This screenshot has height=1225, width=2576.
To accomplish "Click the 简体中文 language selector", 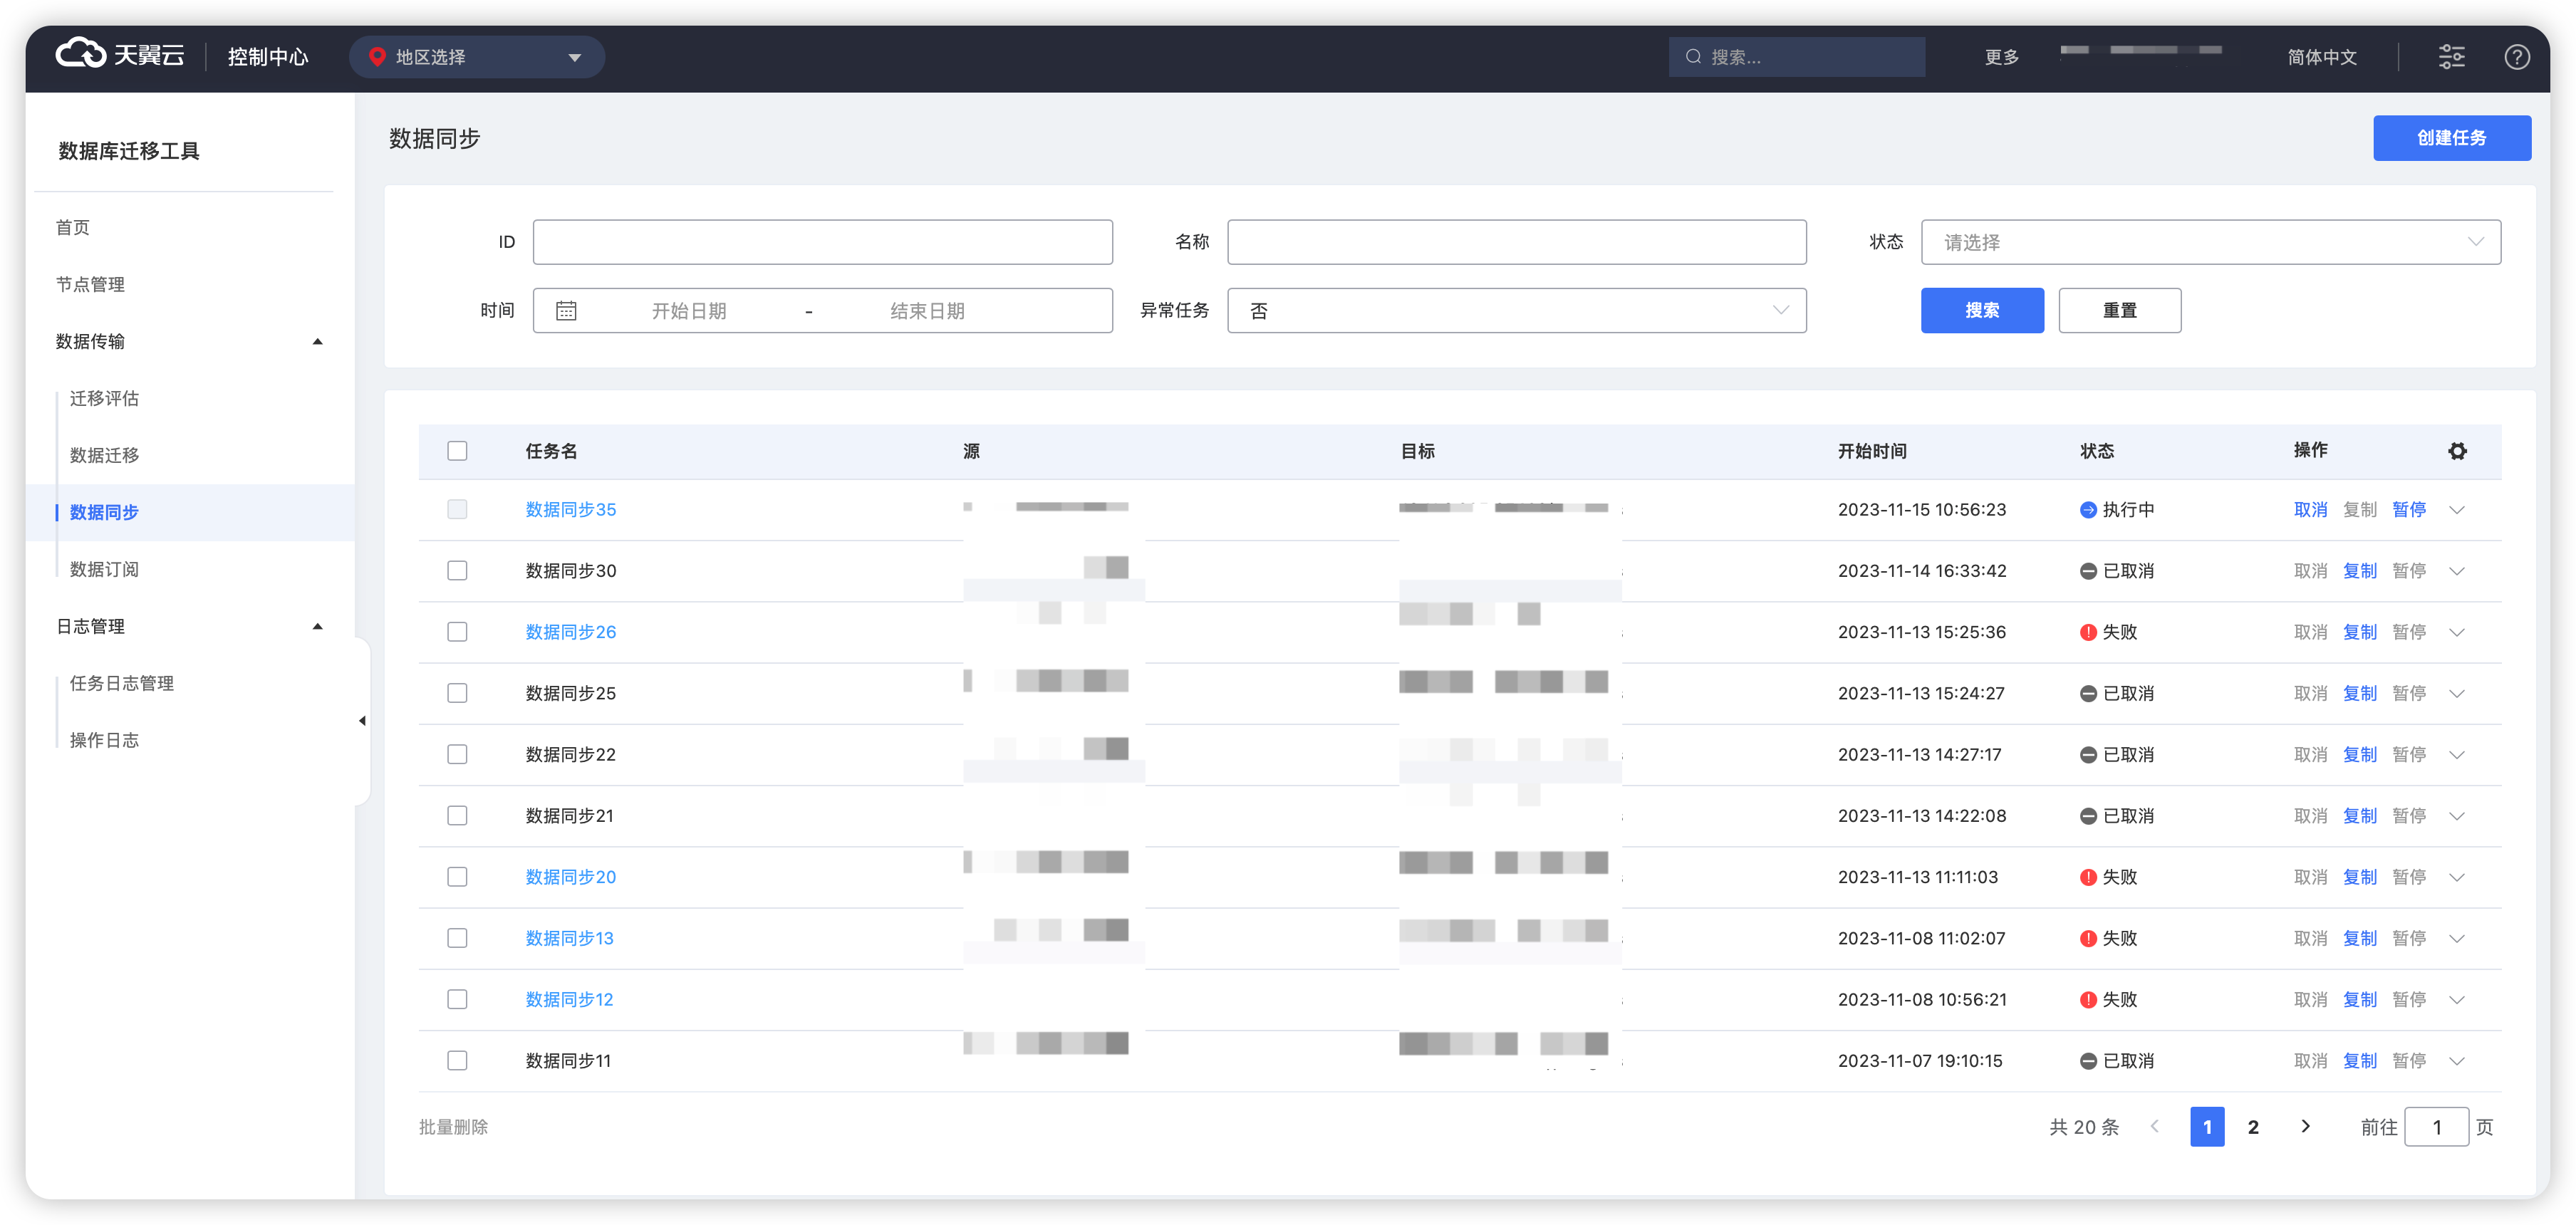I will pyautogui.click(x=2322, y=57).
